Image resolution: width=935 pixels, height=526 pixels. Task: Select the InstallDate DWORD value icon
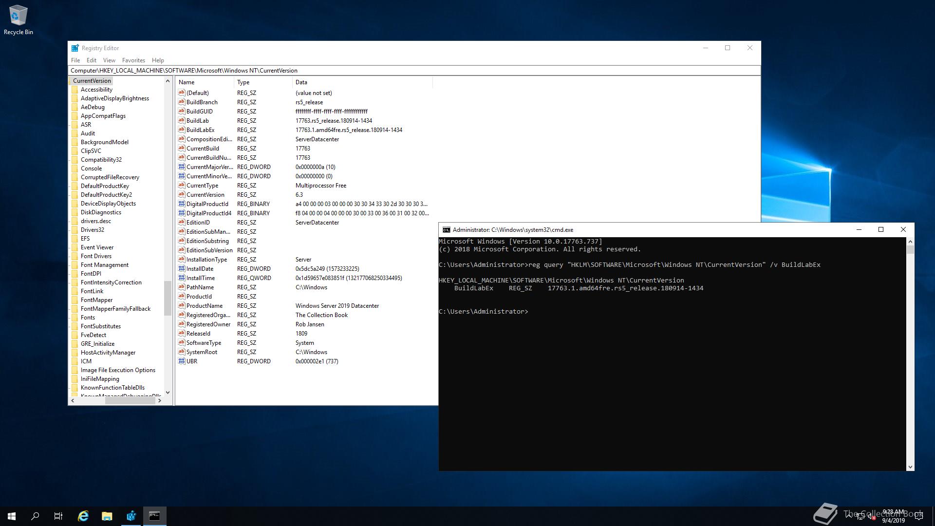(182, 268)
